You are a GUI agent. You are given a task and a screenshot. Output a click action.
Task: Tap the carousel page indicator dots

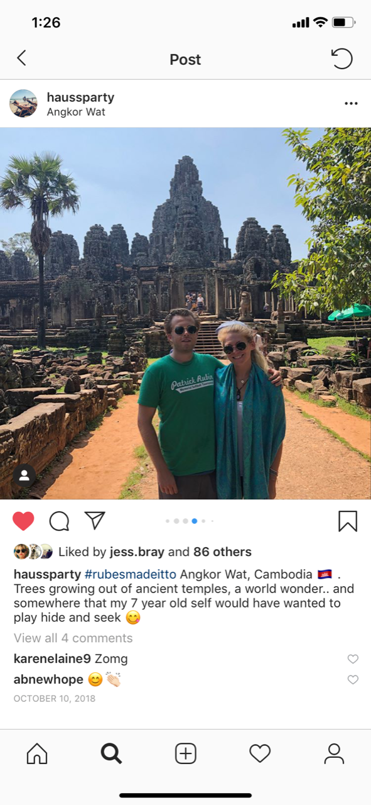(190, 521)
